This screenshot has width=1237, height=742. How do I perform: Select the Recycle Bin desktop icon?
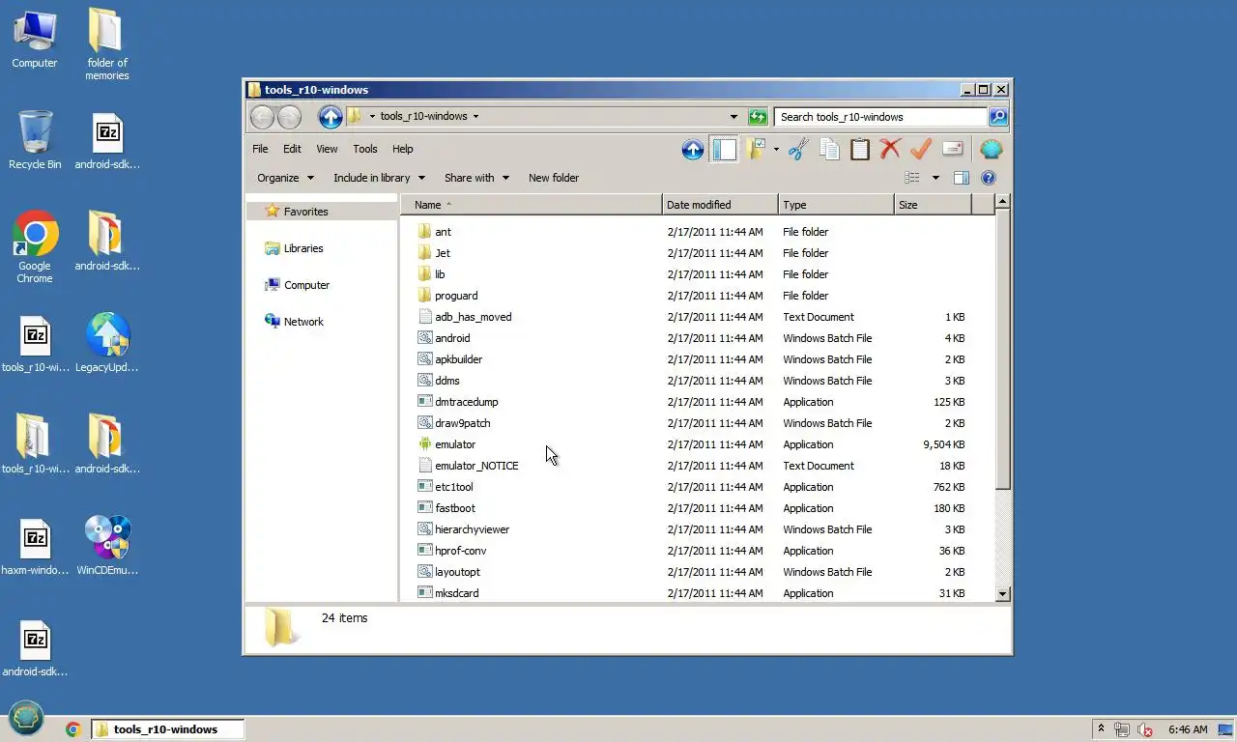(x=35, y=141)
